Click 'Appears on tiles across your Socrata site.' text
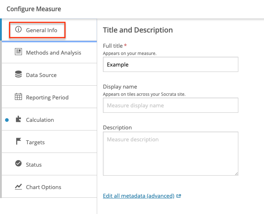 pos(144,94)
